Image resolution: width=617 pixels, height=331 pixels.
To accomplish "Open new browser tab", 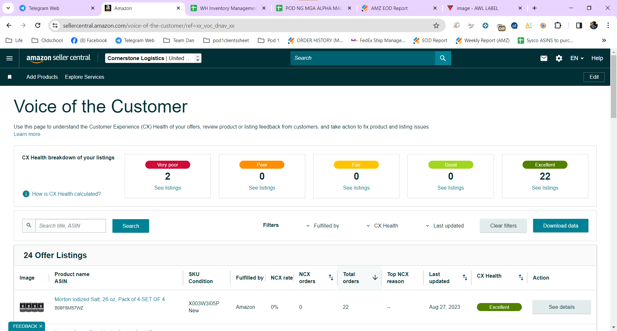I will (535, 8).
